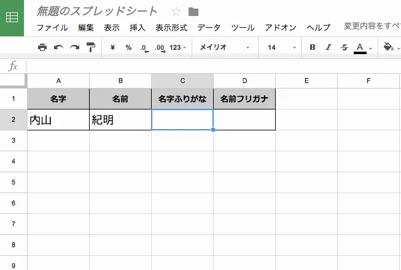This screenshot has height=270, width=401.
Task: Select column F header
Action: pos(368,81)
